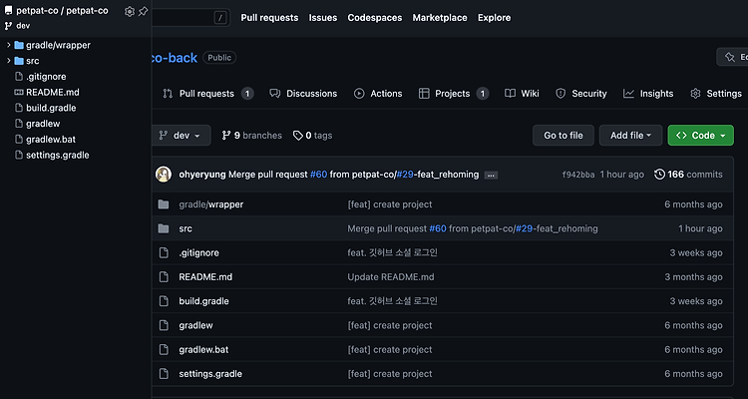
Task: View 166 commits history
Action: (689, 175)
